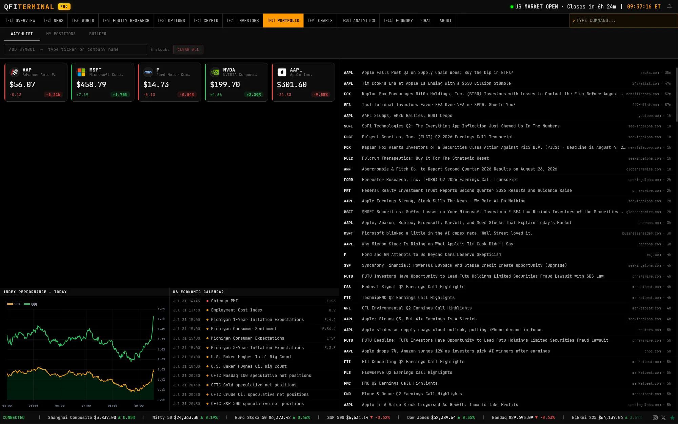Open the Ford $14.73 watchlist card
Image resolution: width=678 pixels, height=424 pixels.
point(169,82)
